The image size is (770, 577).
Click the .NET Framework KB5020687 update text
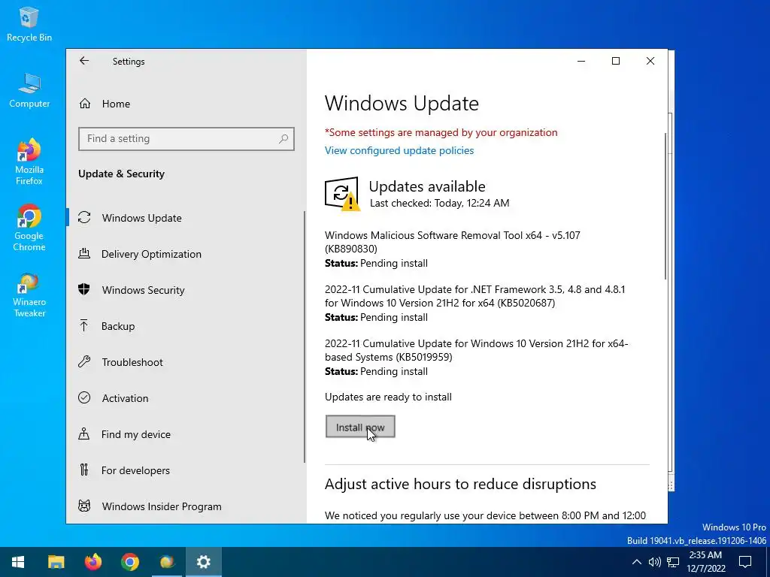(475, 296)
